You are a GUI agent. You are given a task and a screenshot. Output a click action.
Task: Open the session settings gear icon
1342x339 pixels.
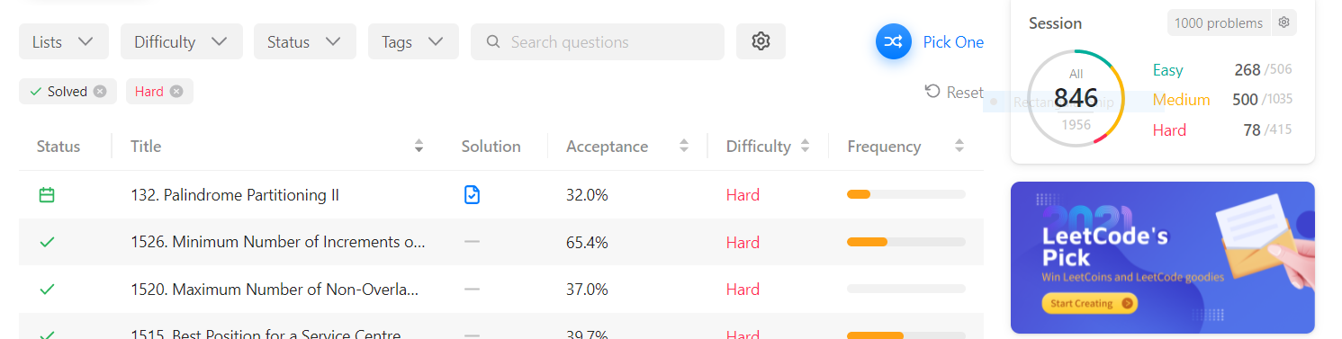pyautogui.click(x=1284, y=22)
